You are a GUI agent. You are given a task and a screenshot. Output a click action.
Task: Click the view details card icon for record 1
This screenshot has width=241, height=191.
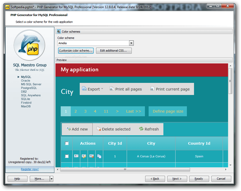click(x=76, y=156)
